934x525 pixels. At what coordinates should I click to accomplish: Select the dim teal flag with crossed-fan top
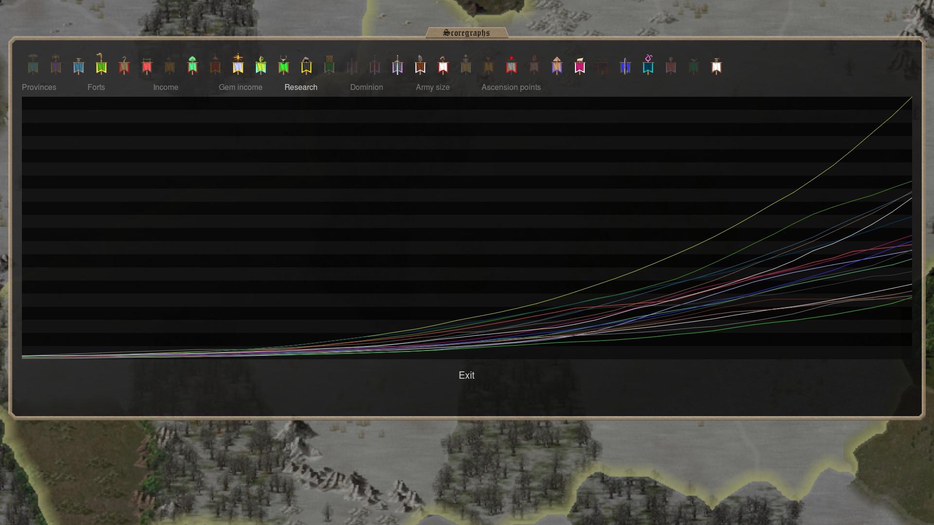tap(33, 65)
